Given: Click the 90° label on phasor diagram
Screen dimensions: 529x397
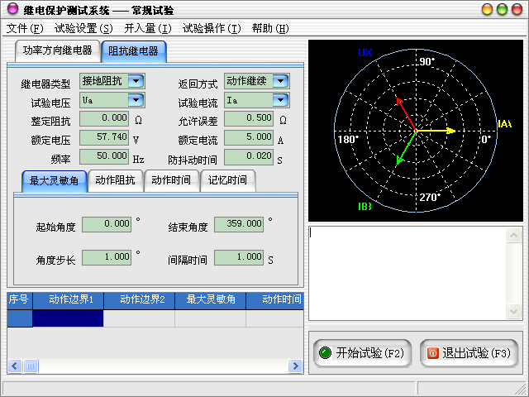Looking at the screenshot, I should tap(427, 62).
